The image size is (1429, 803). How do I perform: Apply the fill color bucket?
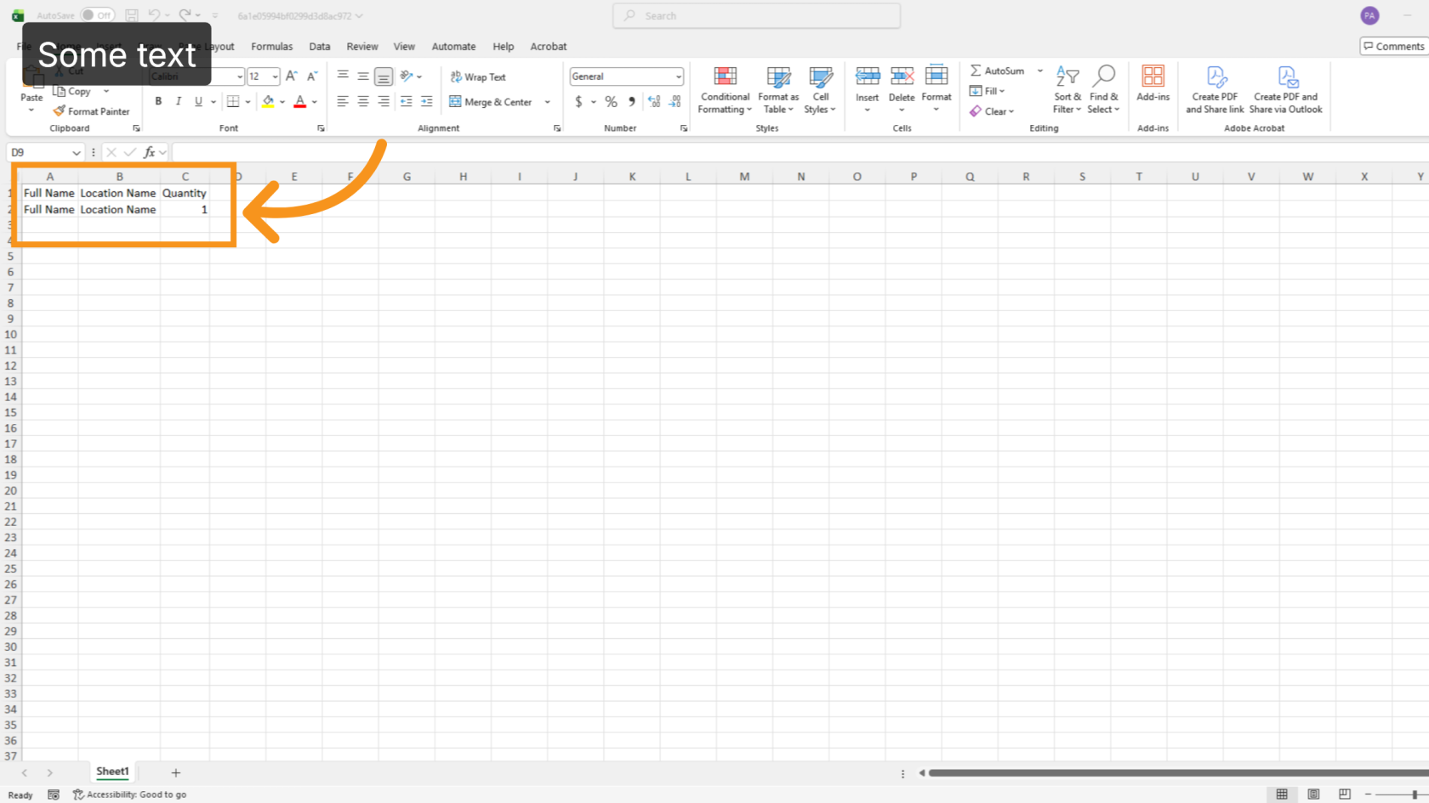pyautogui.click(x=268, y=101)
